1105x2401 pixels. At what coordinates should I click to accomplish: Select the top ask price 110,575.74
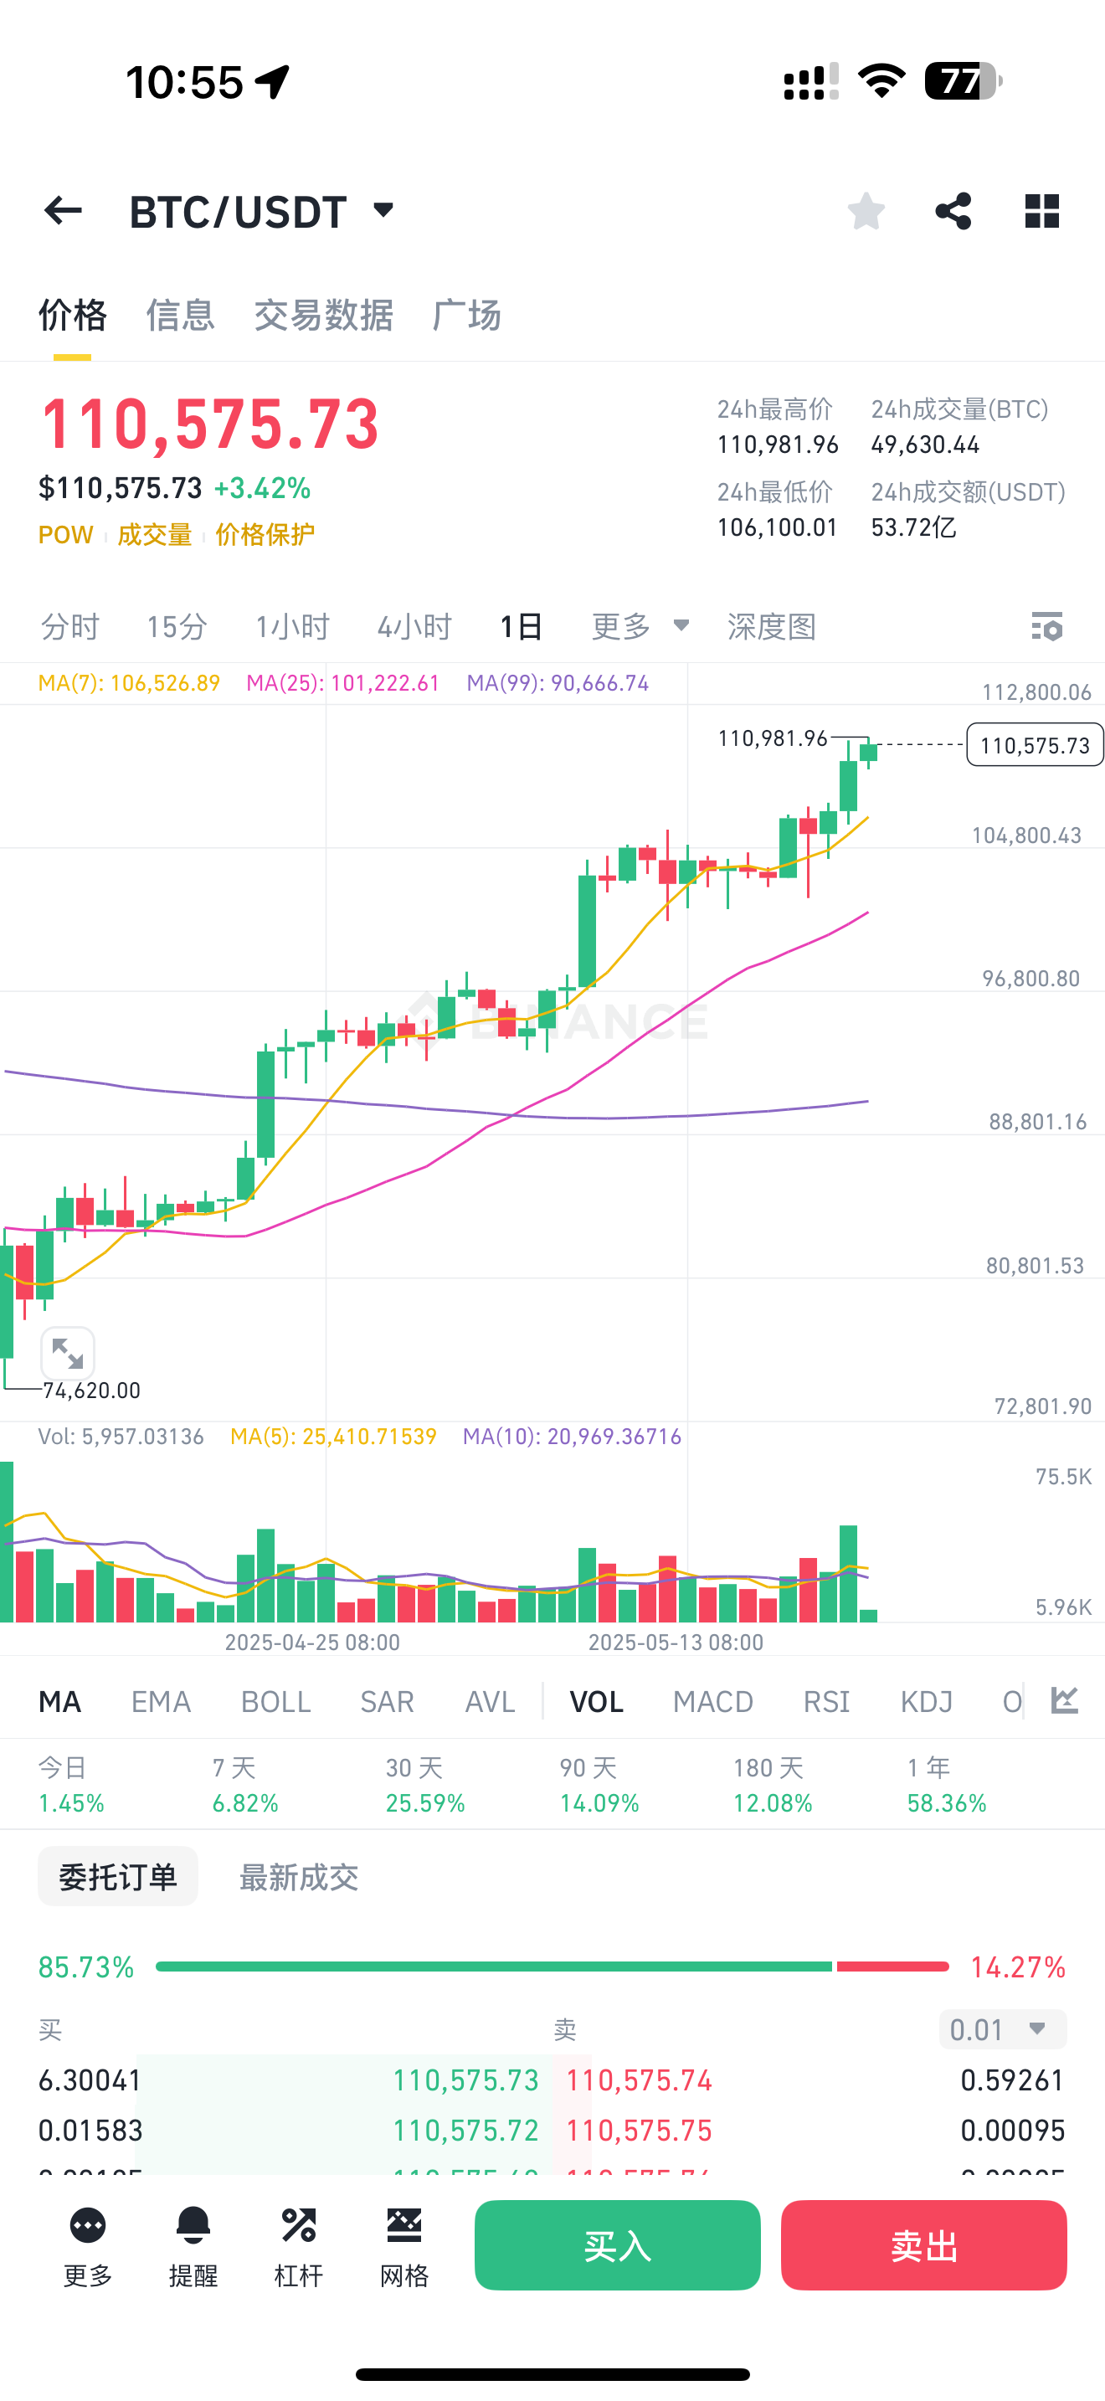640,2081
